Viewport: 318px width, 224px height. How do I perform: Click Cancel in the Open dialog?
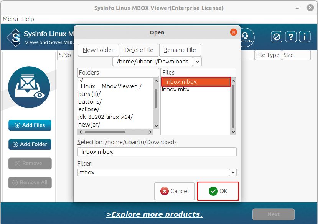175,191
